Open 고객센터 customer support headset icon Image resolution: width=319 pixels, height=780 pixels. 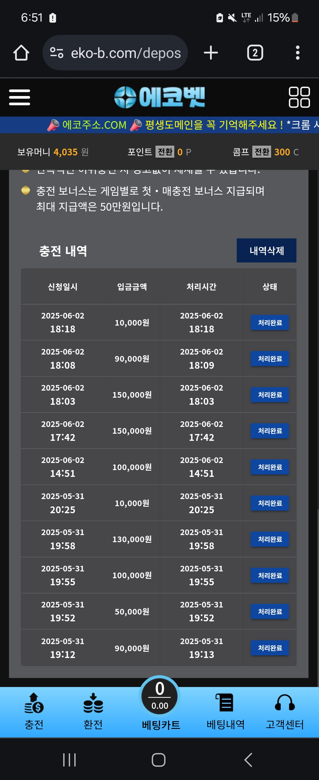coord(284,711)
